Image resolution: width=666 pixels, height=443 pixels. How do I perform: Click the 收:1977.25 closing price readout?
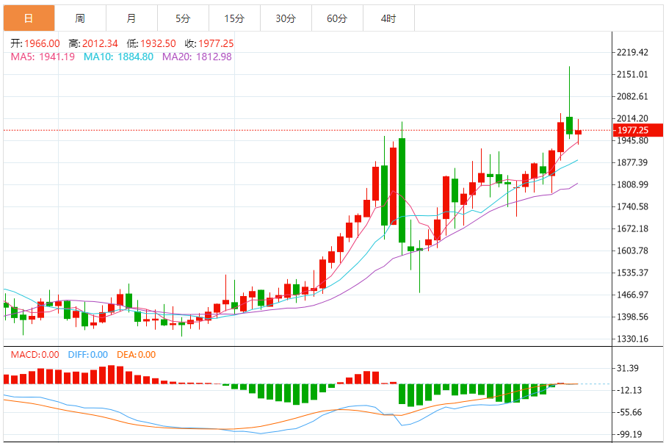(209, 43)
